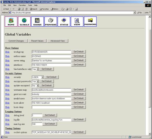The height and width of the screenshot is (139, 152).
Task: Open Help link for hosts allow
Action: pyautogui.click(x=7, y=103)
